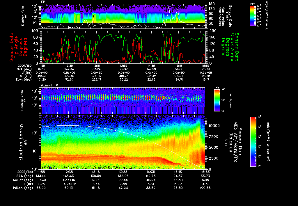
Task: Click the 'ELon (deg)' row label
Action: 24,79
